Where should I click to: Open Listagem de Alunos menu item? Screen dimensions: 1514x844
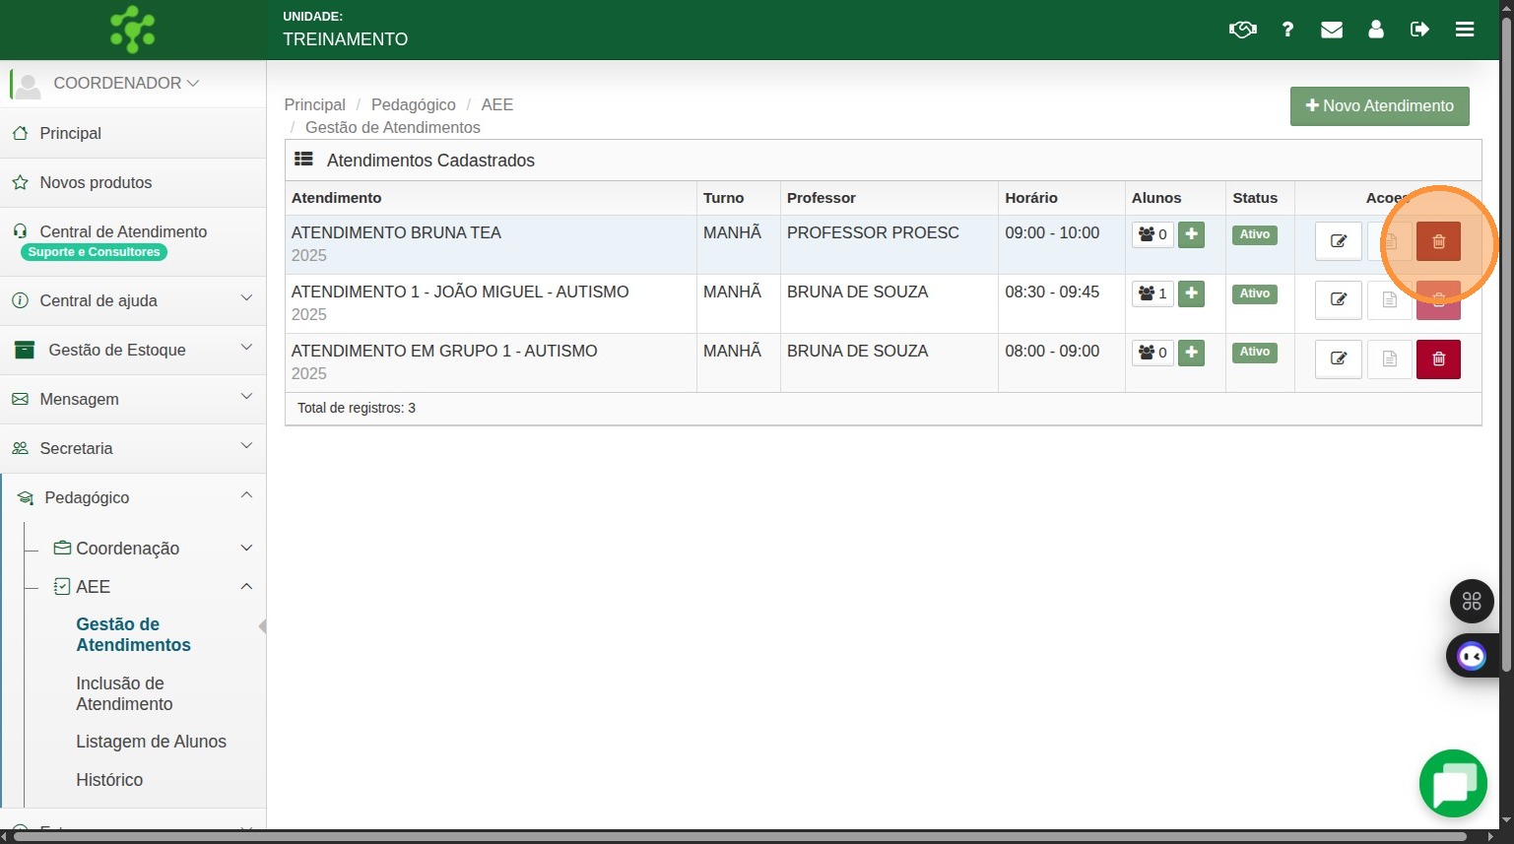pos(151,742)
